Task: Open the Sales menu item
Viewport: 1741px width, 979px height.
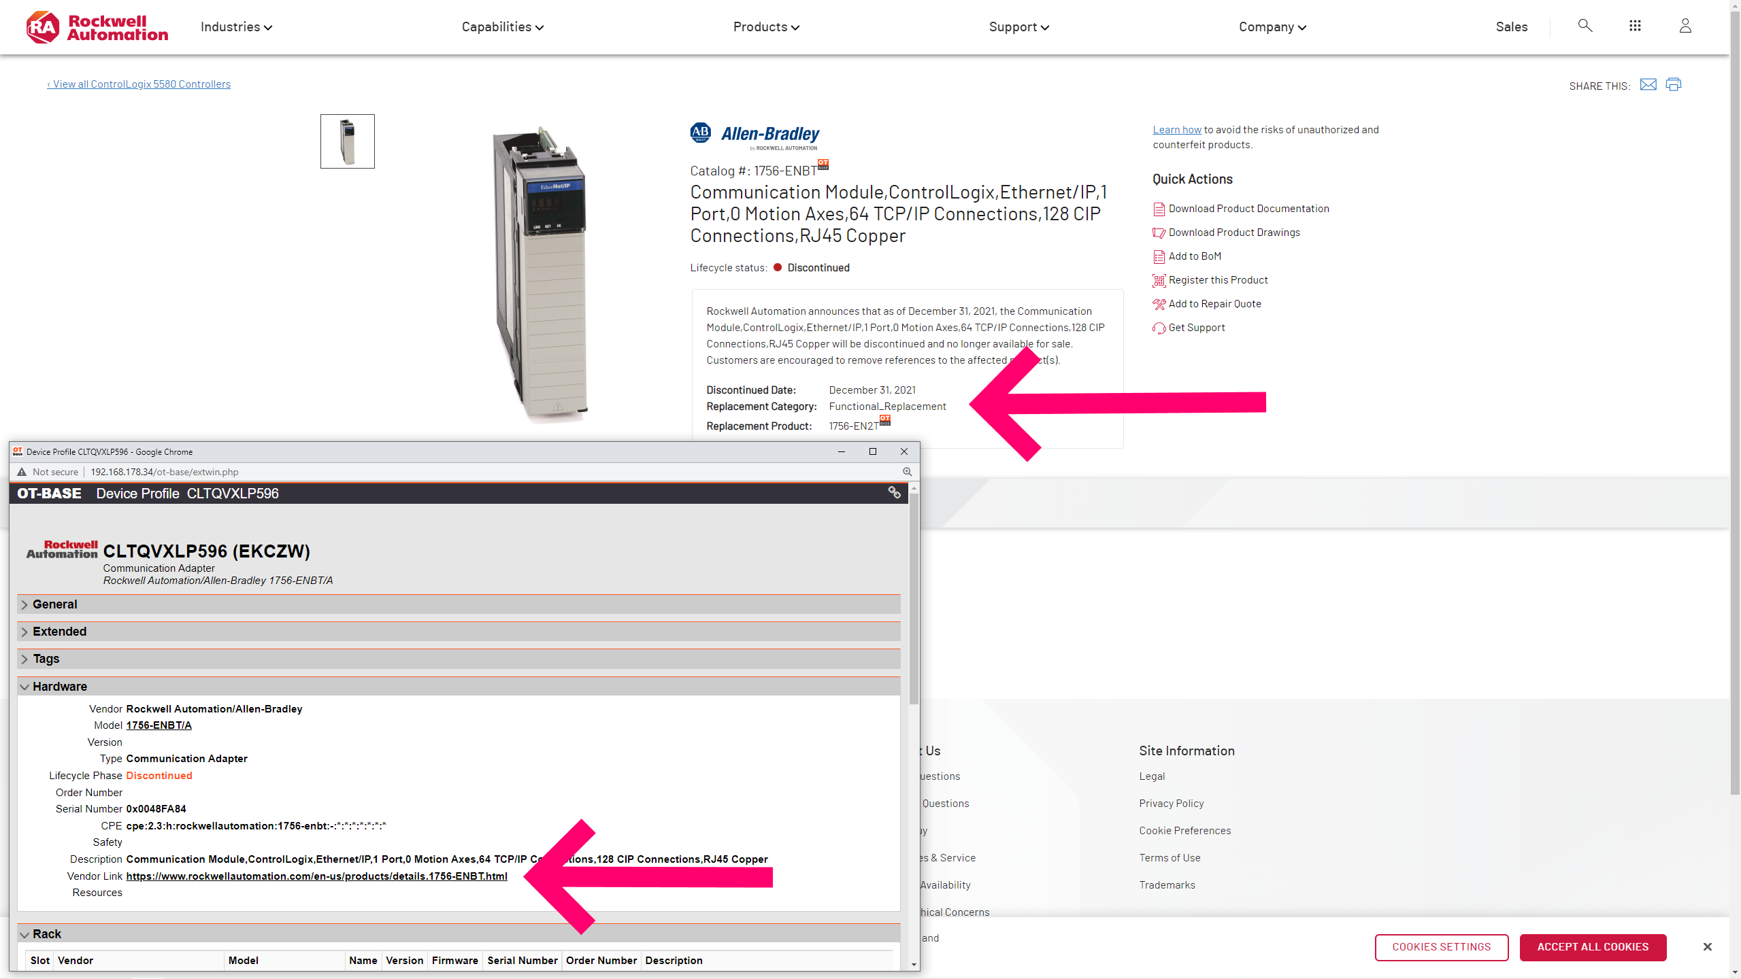Action: click(x=1512, y=27)
